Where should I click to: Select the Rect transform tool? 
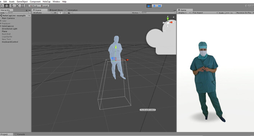[22, 6]
